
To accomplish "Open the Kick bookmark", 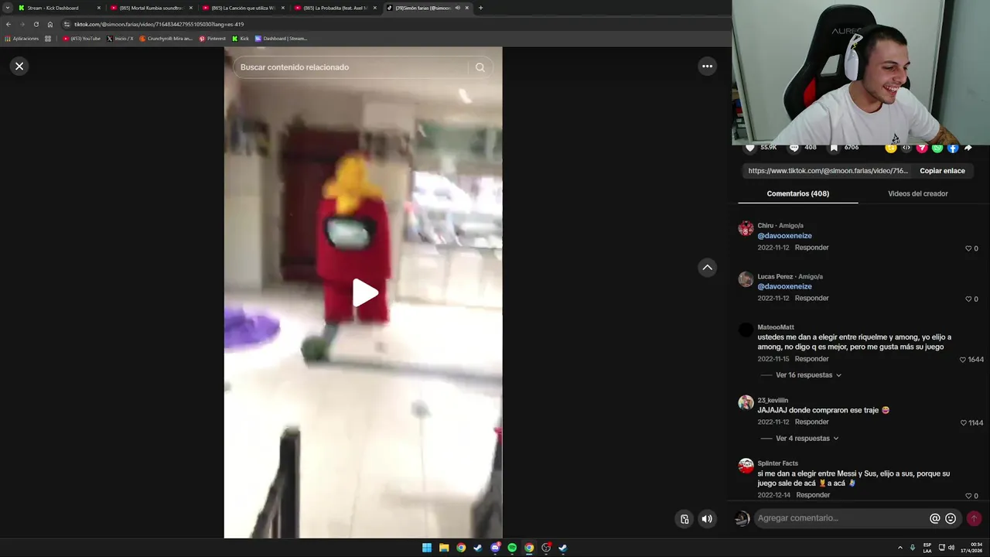I will click(241, 39).
